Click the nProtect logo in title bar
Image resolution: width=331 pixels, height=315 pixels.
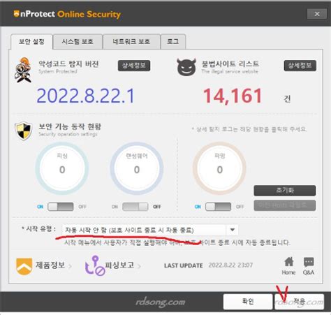[16, 14]
